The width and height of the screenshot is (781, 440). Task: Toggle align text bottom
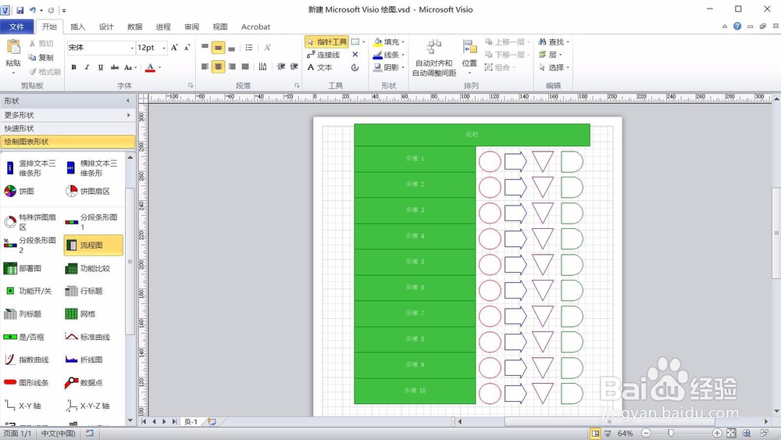[232, 48]
